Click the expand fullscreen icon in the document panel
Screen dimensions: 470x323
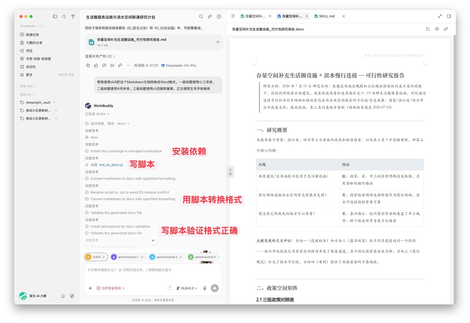[440, 16]
